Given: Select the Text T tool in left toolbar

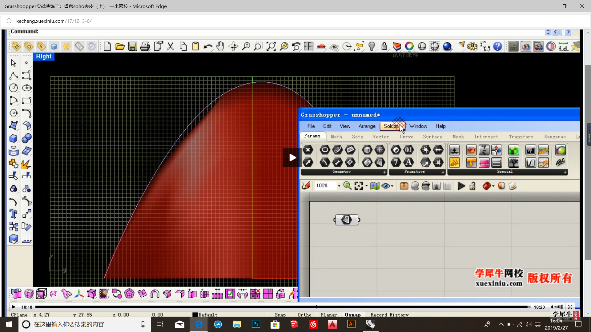Looking at the screenshot, I should (x=14, y=214).
